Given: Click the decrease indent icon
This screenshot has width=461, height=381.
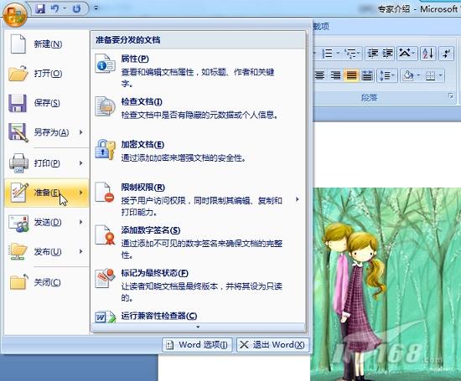Looking at the screenshot, I should tap(373, 54).
